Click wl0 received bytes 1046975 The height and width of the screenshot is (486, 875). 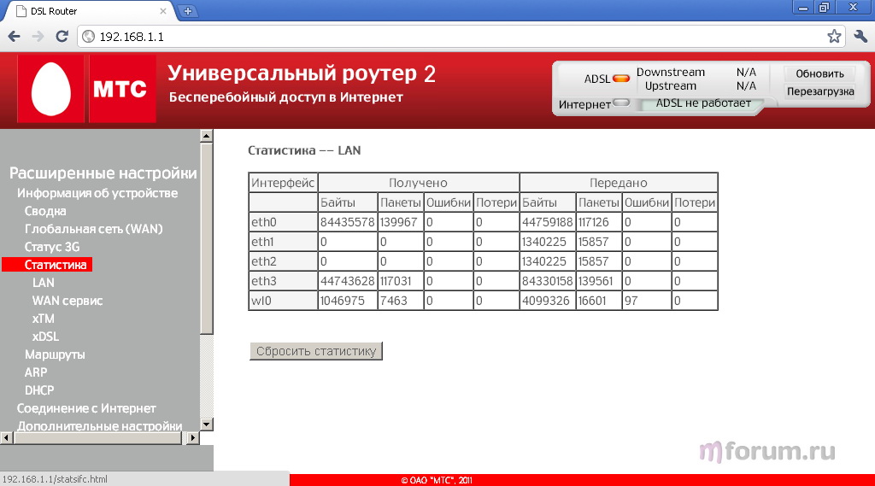[342, 301]
